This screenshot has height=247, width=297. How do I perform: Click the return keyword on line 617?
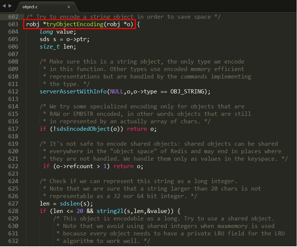(x=137, y=129)
